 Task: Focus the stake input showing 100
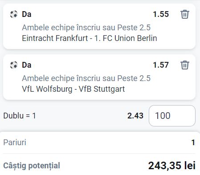pyautogui.click(x=172, y=116)
